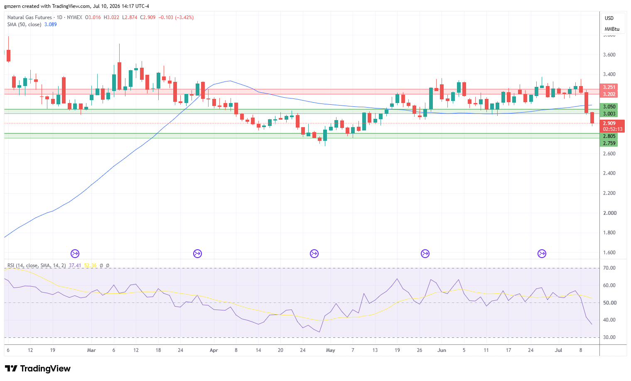Select the red "3.202" price label
631x381 pixels.
click(609, 94)
